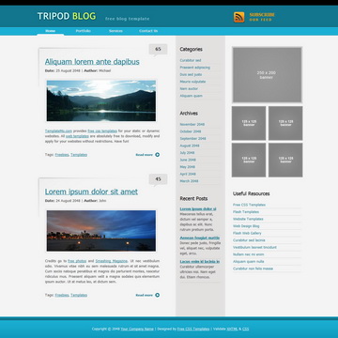Image resolution: width=338 pixels, height=338 pixels.
Task: Select the Duis sed justo category
Action: (x=191, y=75)
